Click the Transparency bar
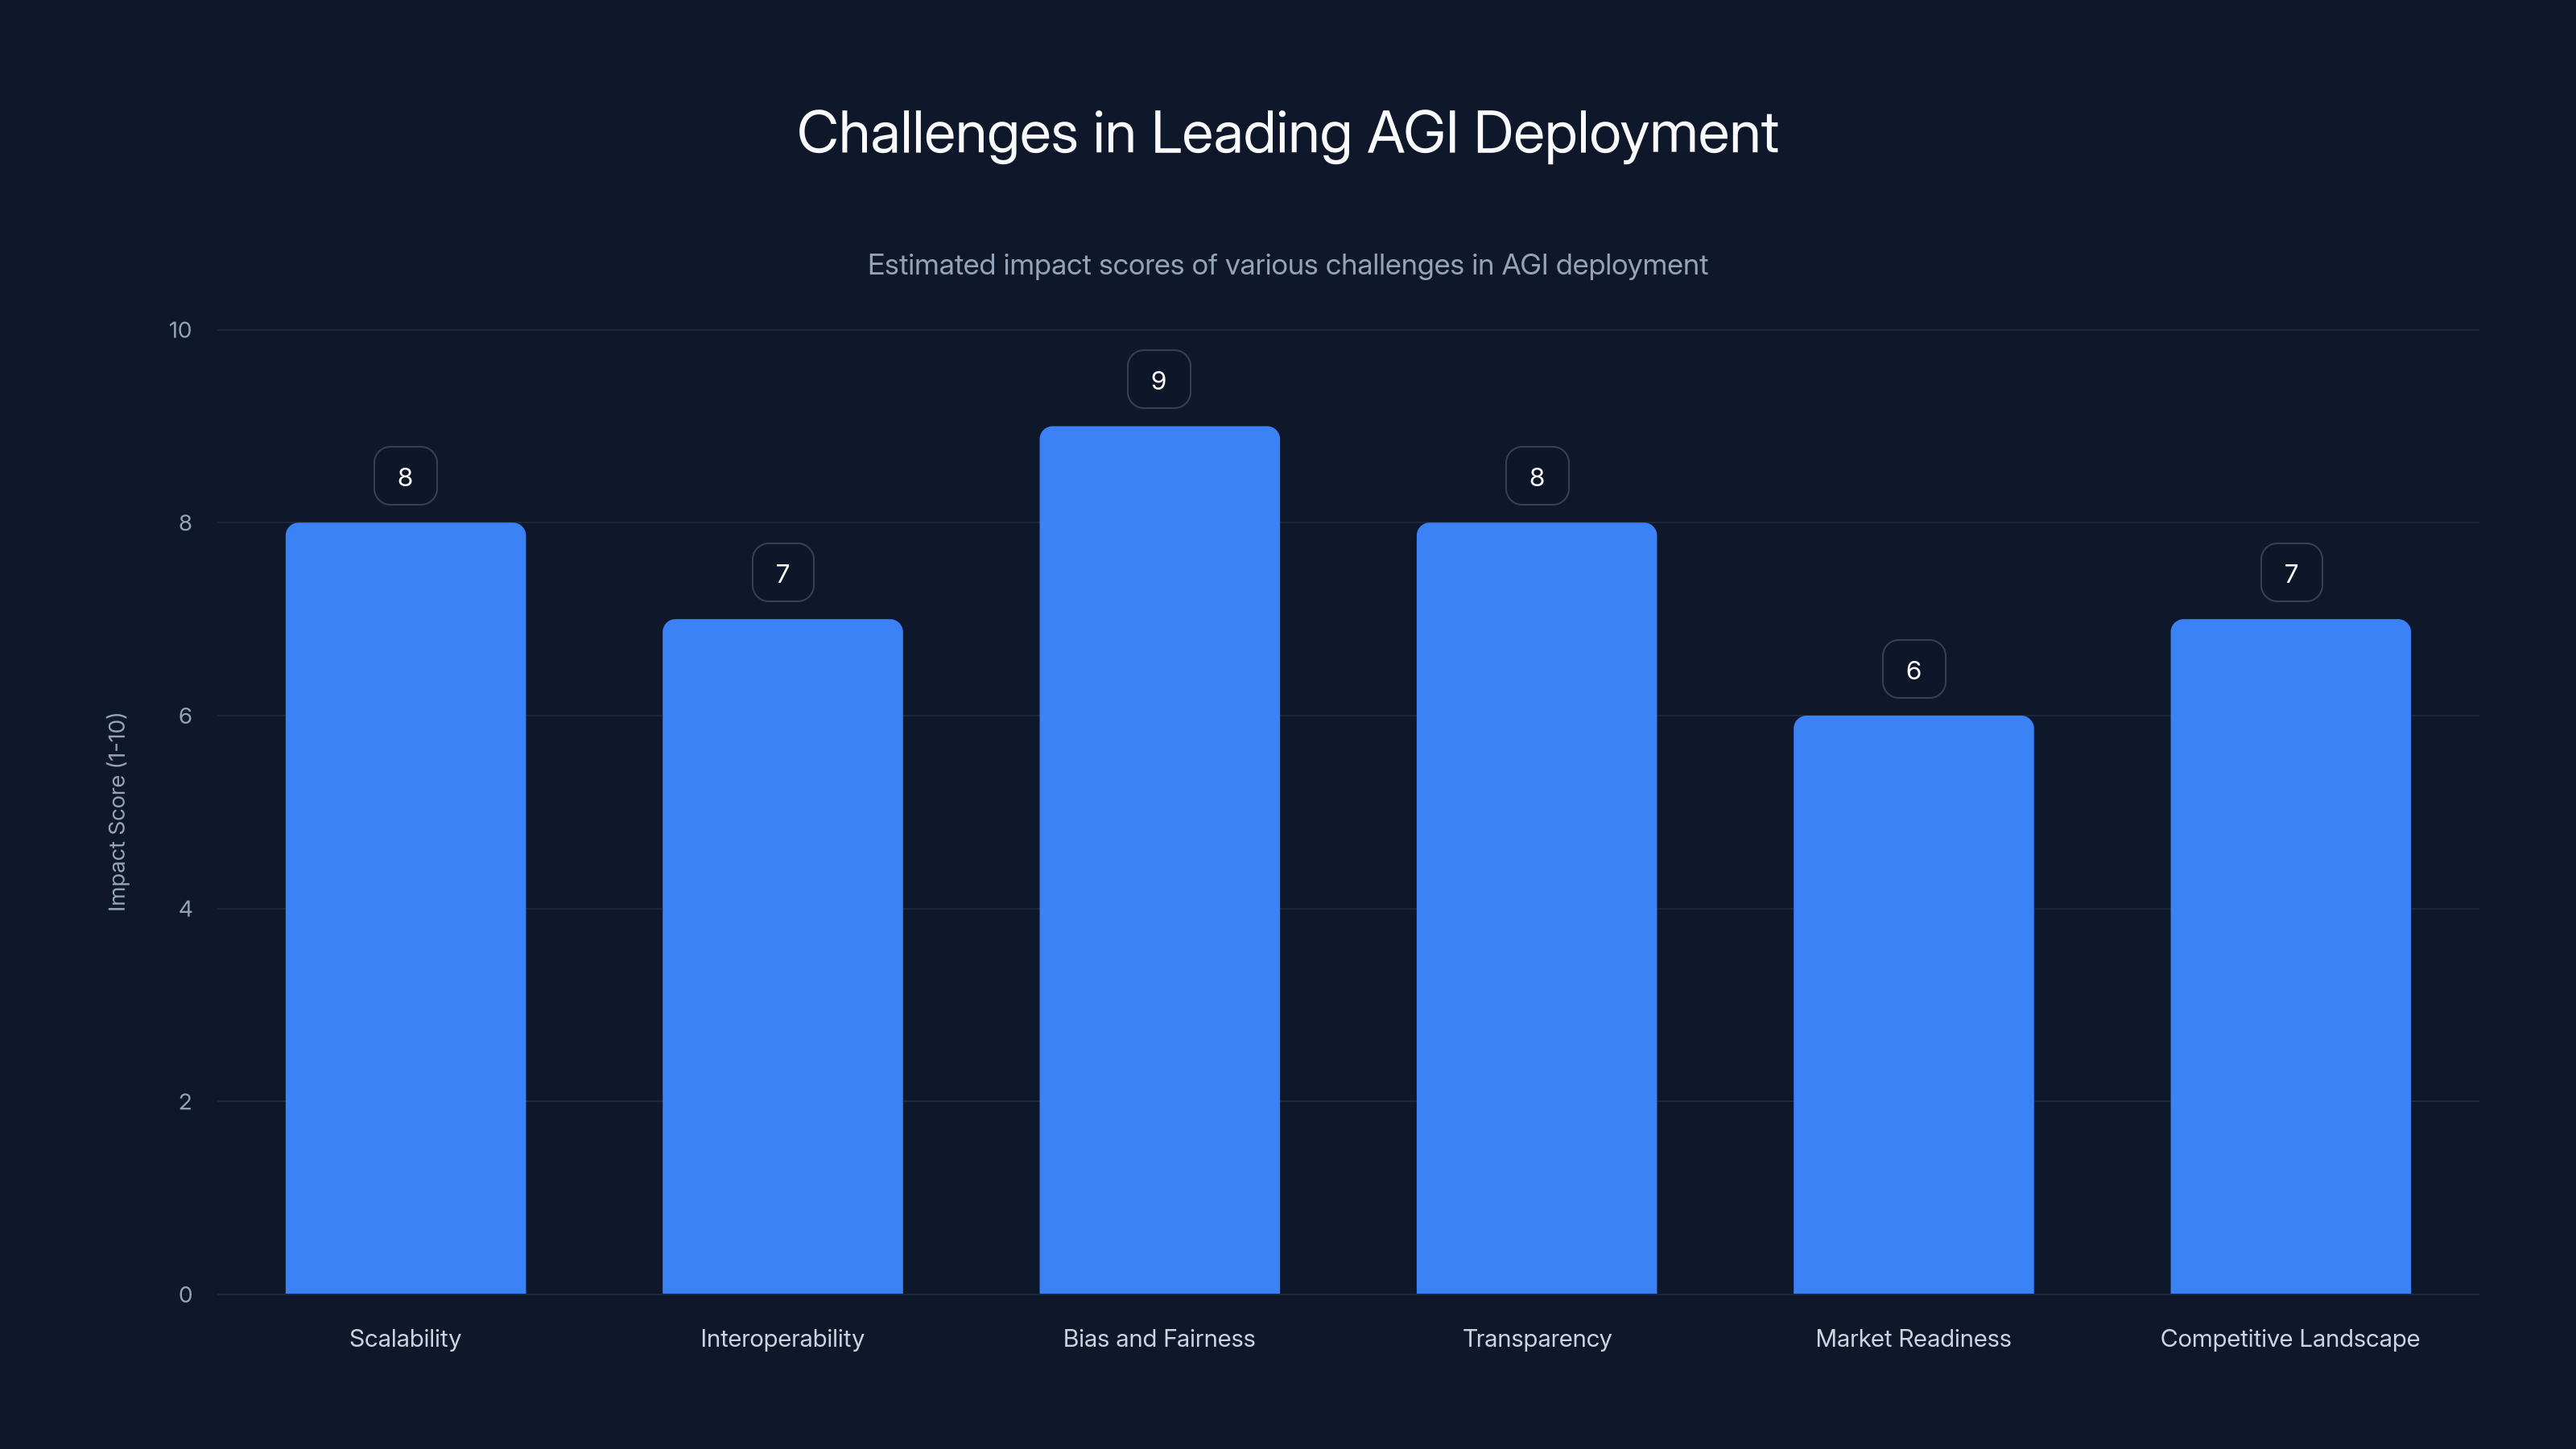This screenshot has height=1449, width=2576. pyautogui.click(x=1536, y=908)
